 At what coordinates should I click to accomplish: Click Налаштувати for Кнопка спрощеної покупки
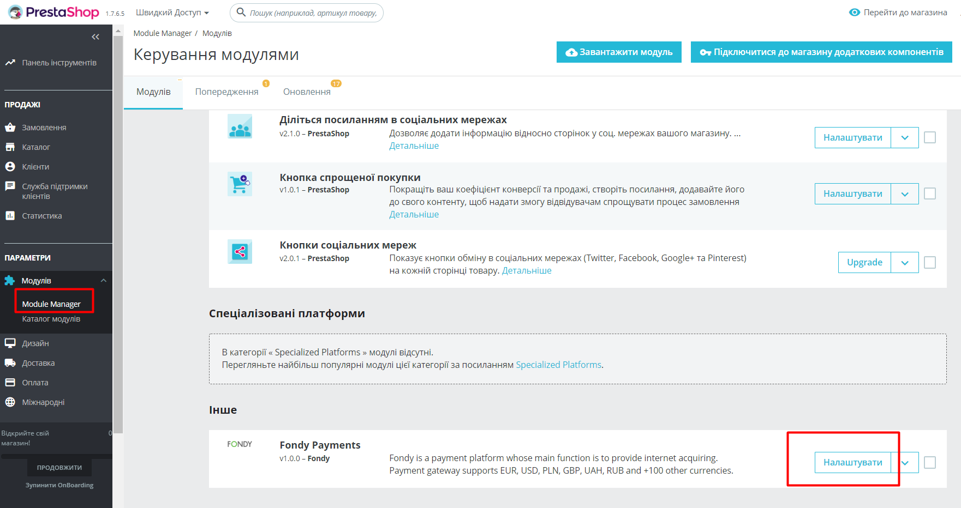coord(852,193)
